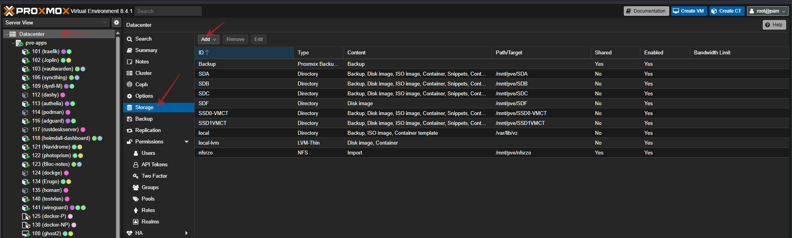This screenshot has width=792, height=238.
Task: Click the Replication icon in the menu
Action: (129, 130)
